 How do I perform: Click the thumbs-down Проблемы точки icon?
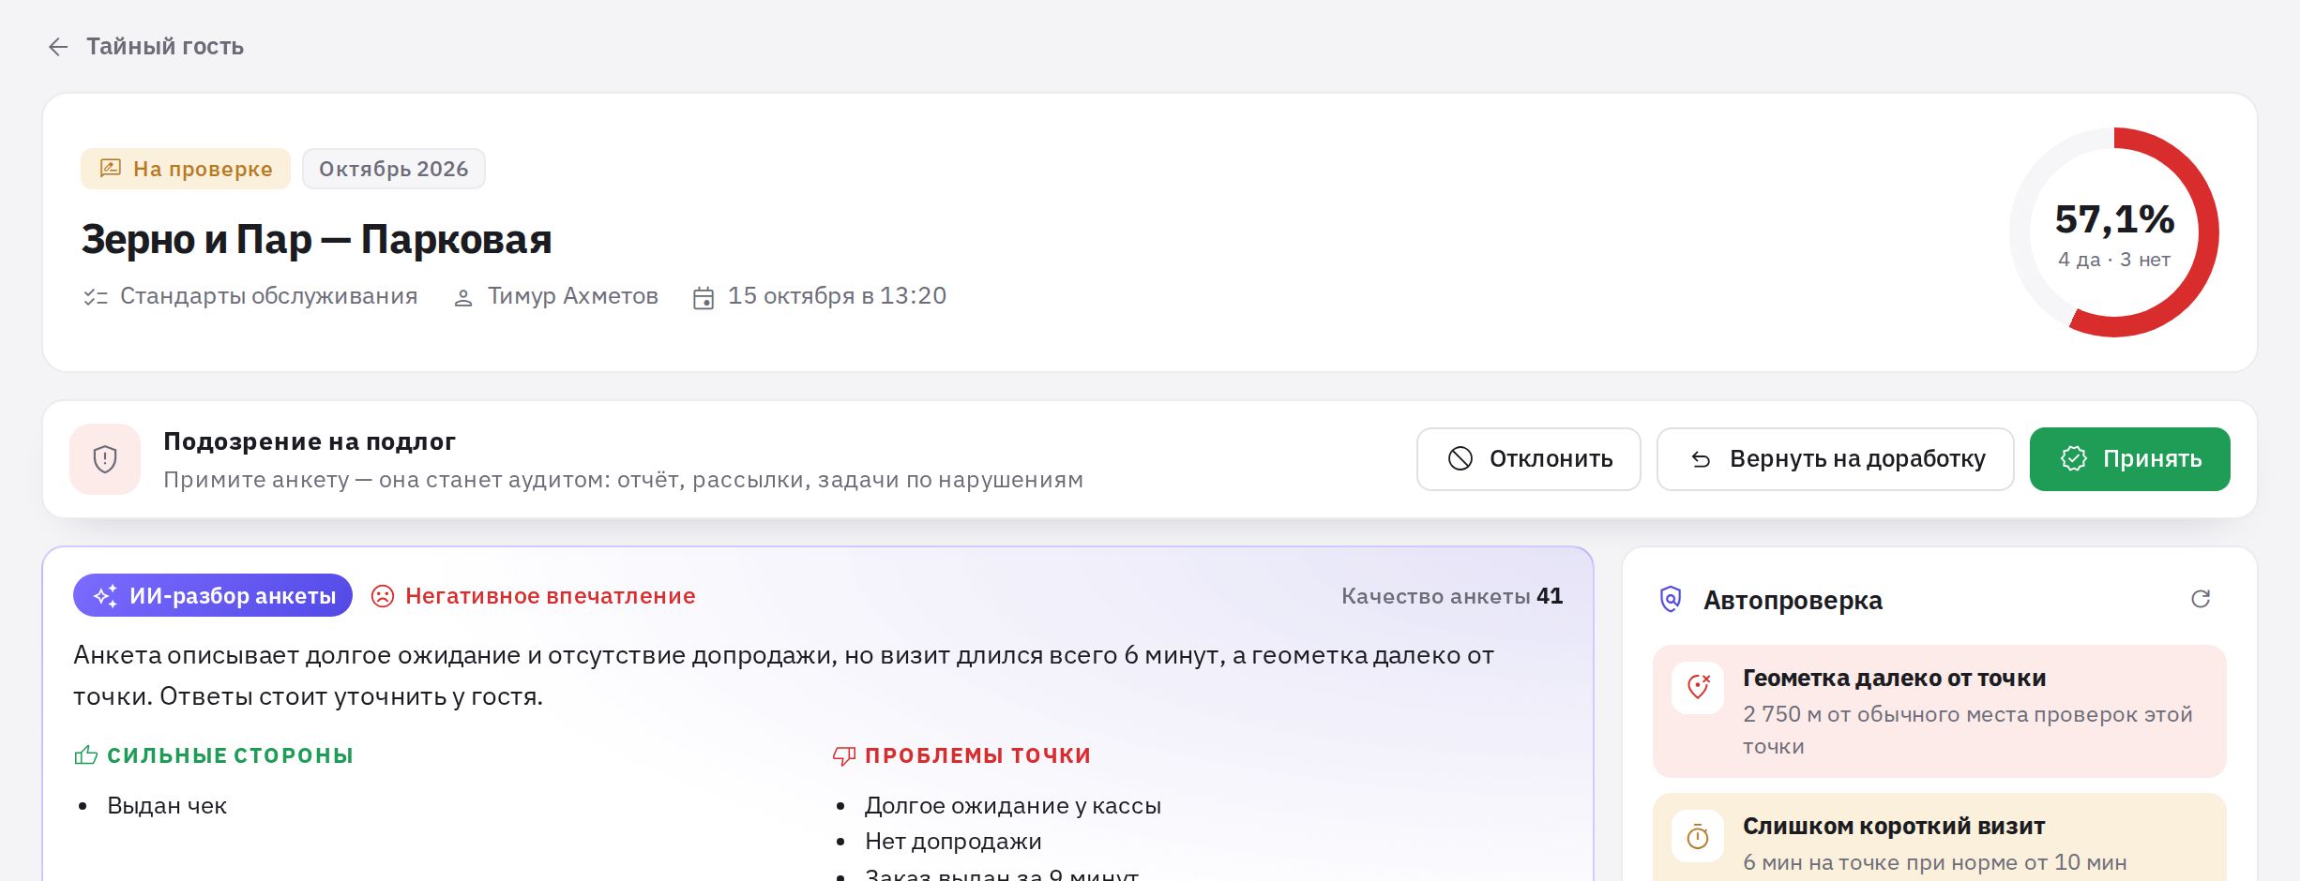(844, 755)
